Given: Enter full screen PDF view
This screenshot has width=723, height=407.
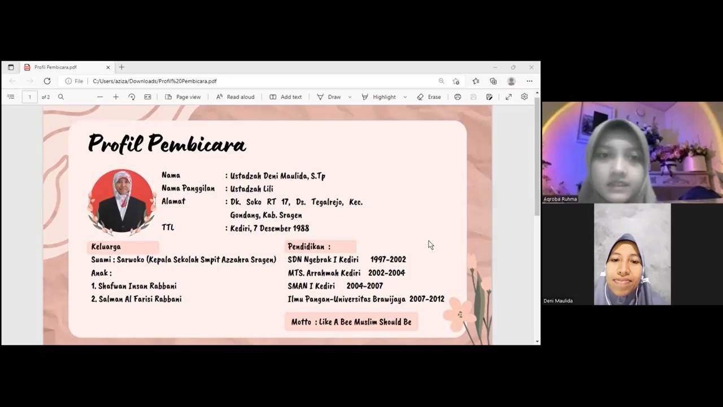Looking at the screenshot, I should pos(508,97).
